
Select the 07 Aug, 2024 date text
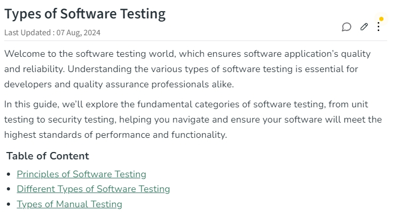point(79,33)
